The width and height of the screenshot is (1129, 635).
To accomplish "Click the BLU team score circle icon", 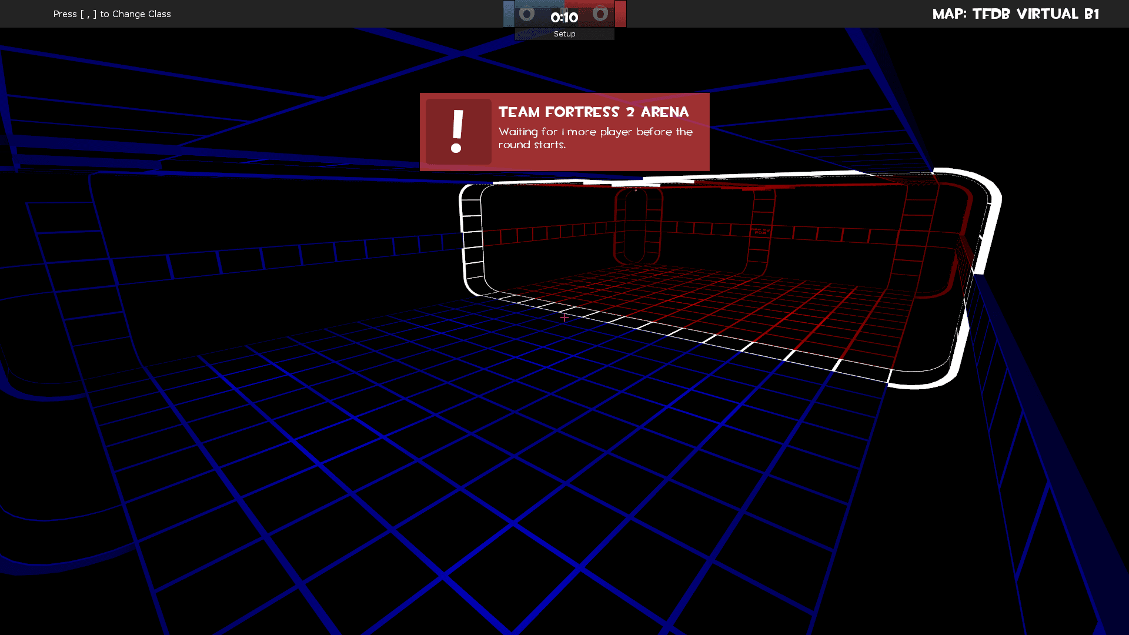I will [x=527, y=14].
